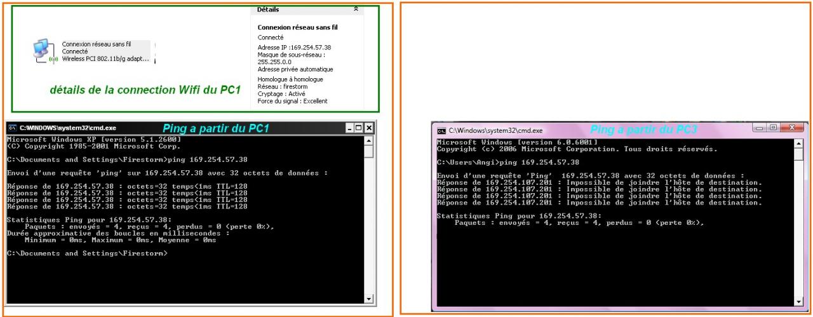Viewport: 813px width, 317px height.
Task: Click the 'Adresse IP :169.254.57.38' detail line
Action: [x=294, y=47]
